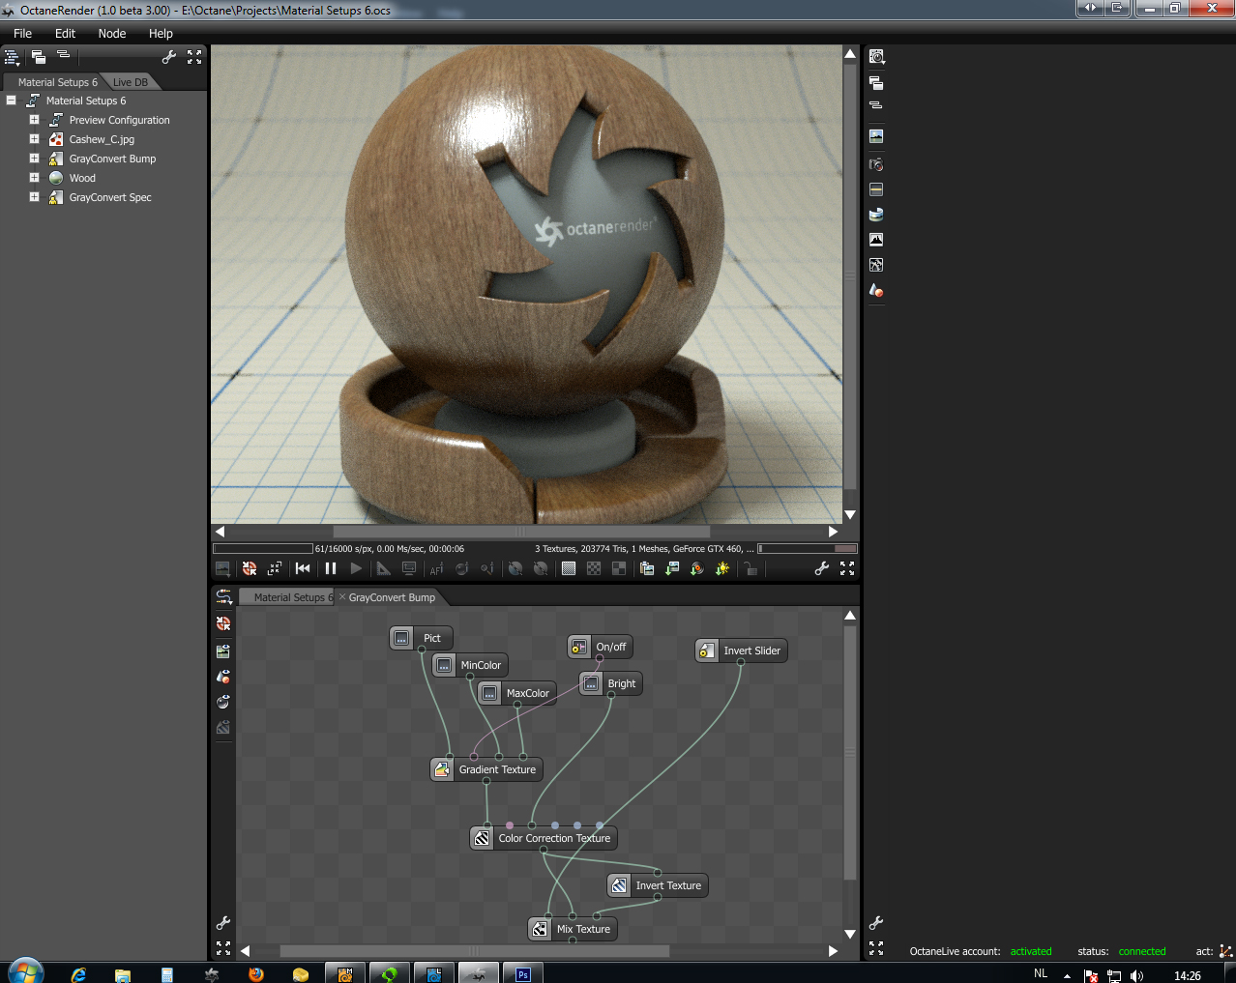Select the Color Correction Texture node

pos(544,838)
